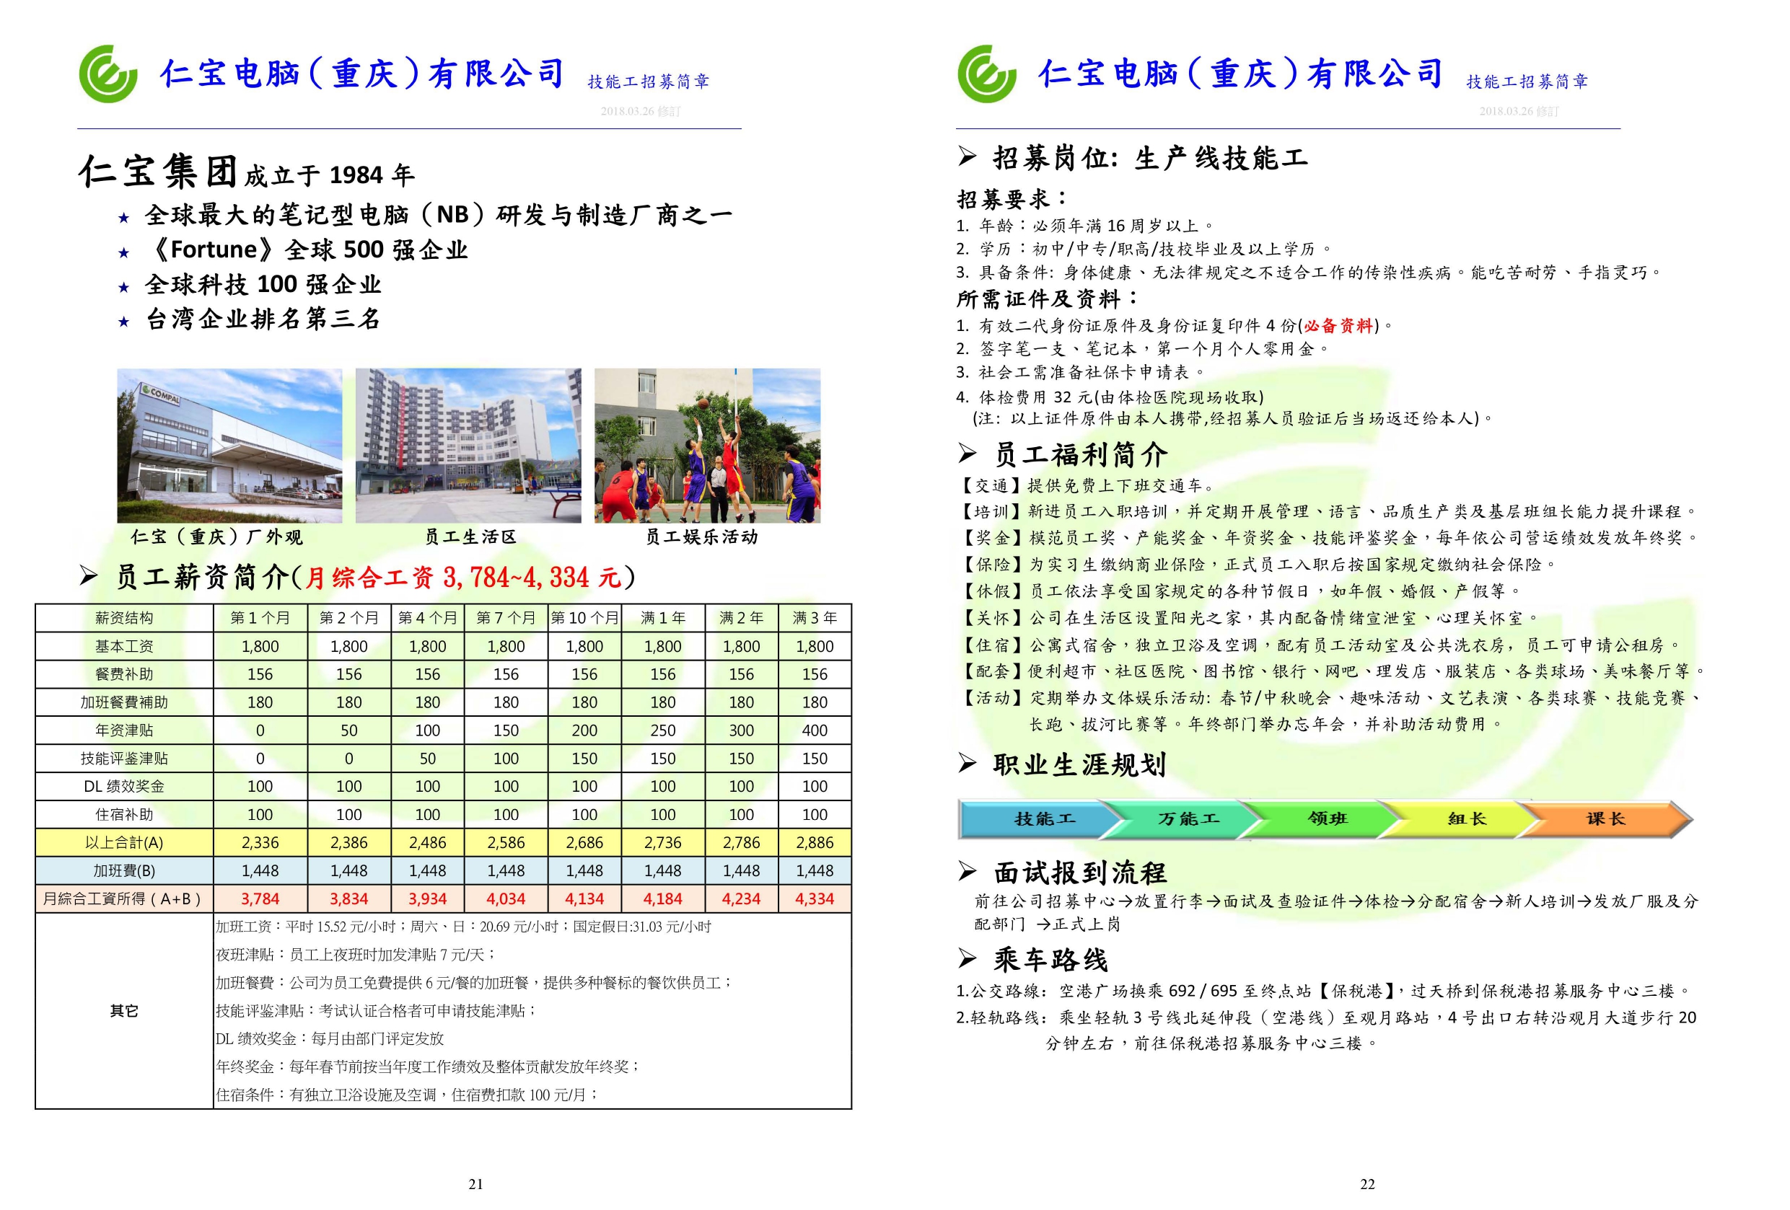Click the 满3年 column header
This screenshot has height=1210, width=1790.
[x=815, y=618]
